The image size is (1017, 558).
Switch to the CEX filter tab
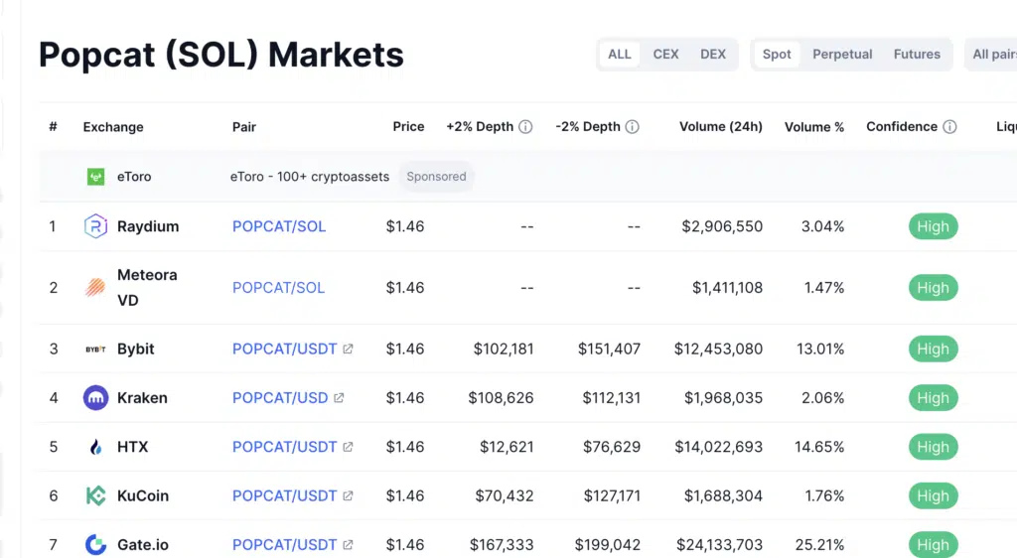(x=665, y=55)
